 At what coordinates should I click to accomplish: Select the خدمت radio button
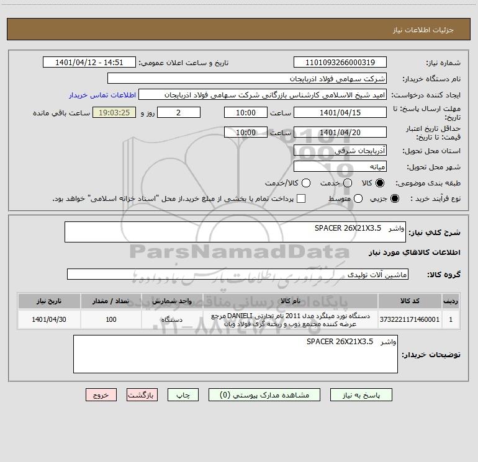[x=348, y=183]
